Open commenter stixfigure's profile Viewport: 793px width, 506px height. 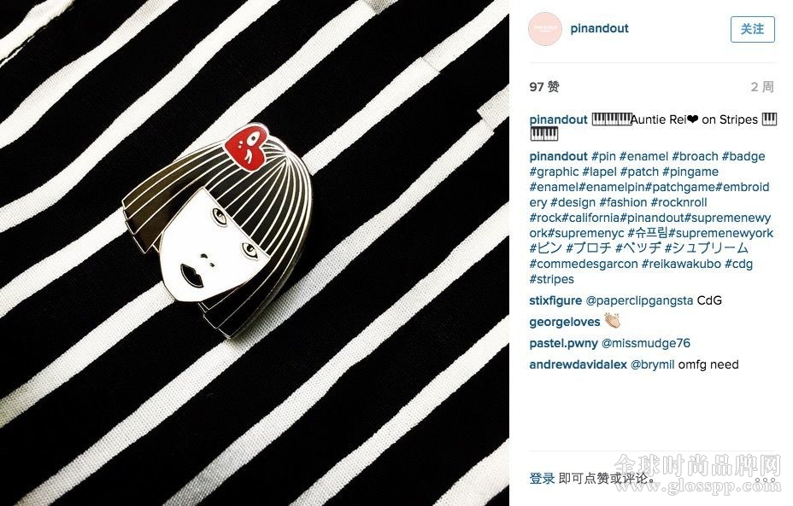pos(555,300)
